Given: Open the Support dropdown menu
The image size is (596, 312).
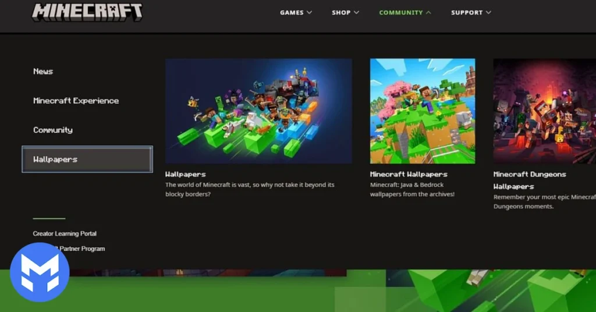Looking at the screenshot, I should point(471,13).
